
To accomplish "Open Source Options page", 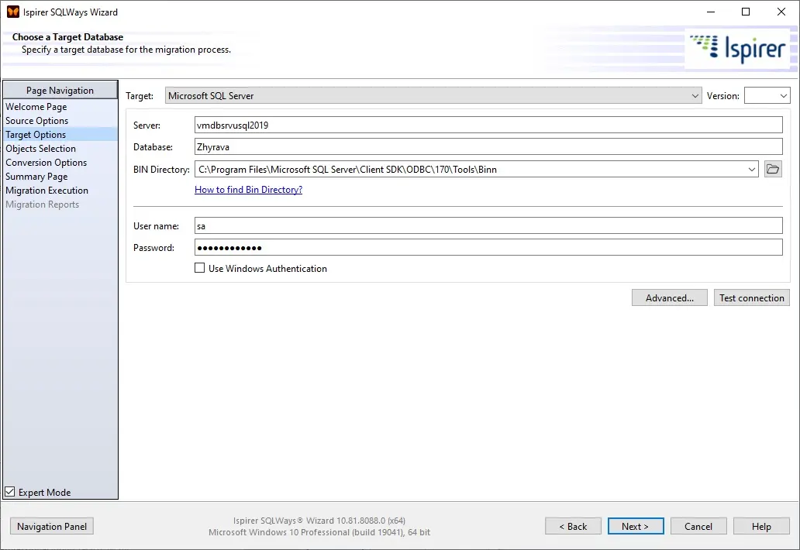I will coord(36,121).
